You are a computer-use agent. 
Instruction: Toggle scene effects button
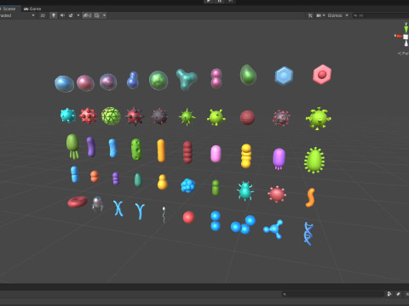(71, 15)
